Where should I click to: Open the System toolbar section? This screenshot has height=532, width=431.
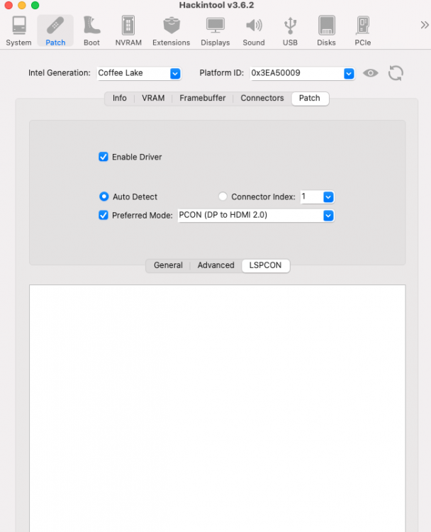[x=18, y=31]
